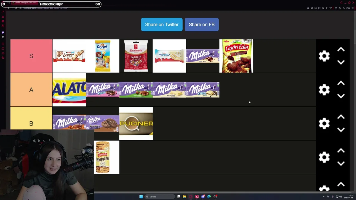Open Discord from the taskbar

coord(203,197)
